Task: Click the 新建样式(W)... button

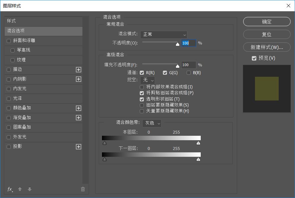Action: coord(267,47)
